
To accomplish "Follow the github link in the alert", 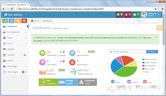I will [47, 41].
